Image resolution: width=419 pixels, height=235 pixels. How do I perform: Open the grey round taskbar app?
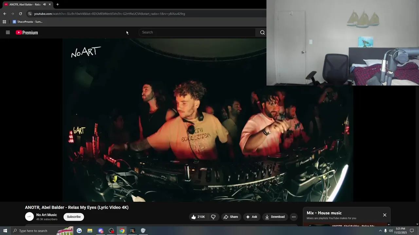pyautogui.click(x=143, y=231)
